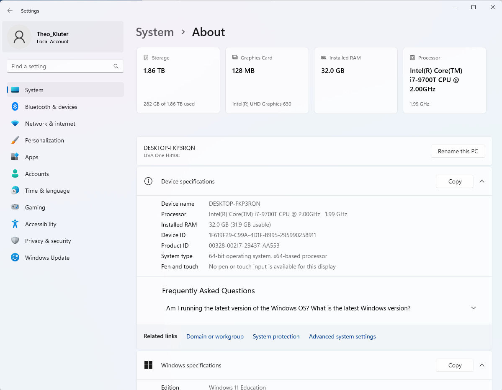Open Domain or workgroup link

point(215,336)
